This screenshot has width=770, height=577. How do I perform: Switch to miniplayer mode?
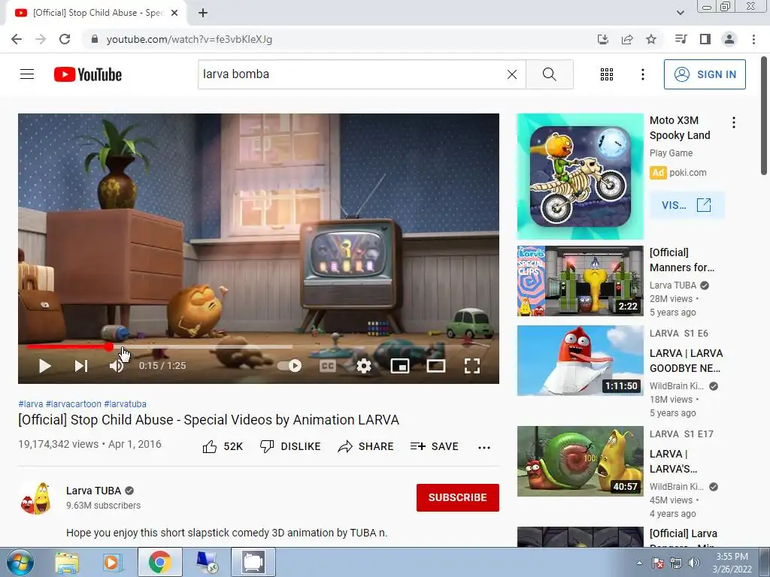click(x=400, y=366)
